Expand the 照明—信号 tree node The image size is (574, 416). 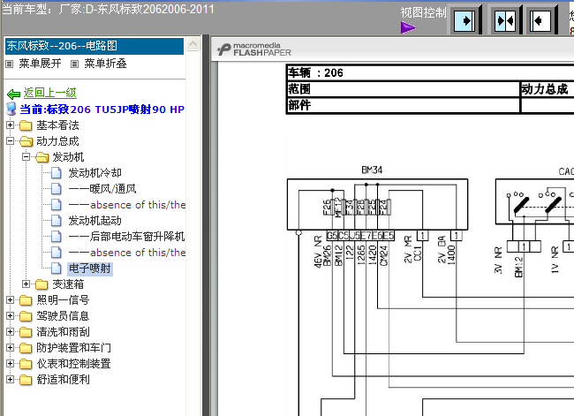coord(11,300)
